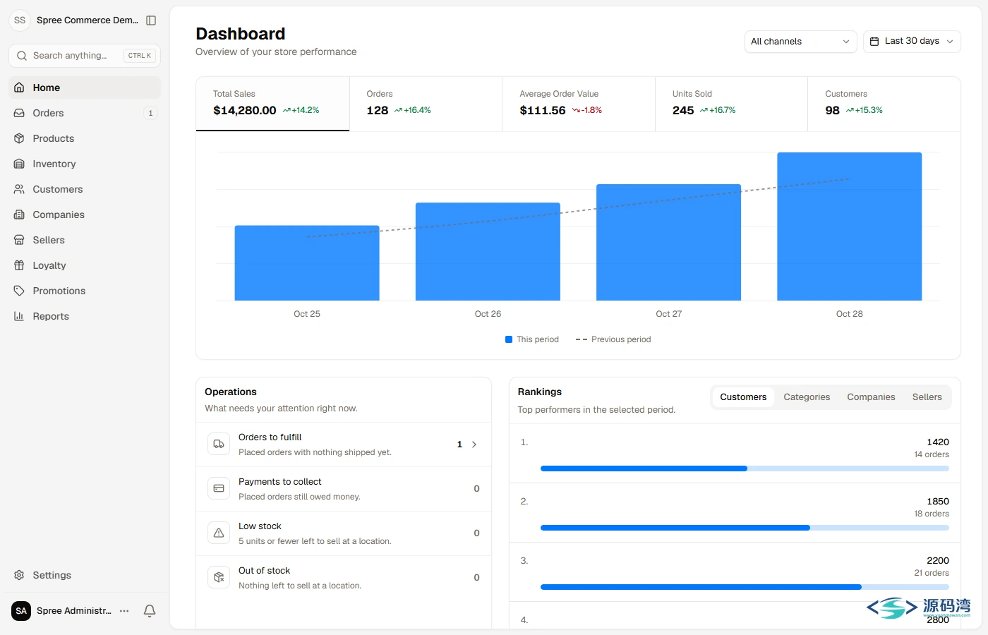988x635 pixels.
Task: Click the Promotions tag icon
Action: point(19,291)
